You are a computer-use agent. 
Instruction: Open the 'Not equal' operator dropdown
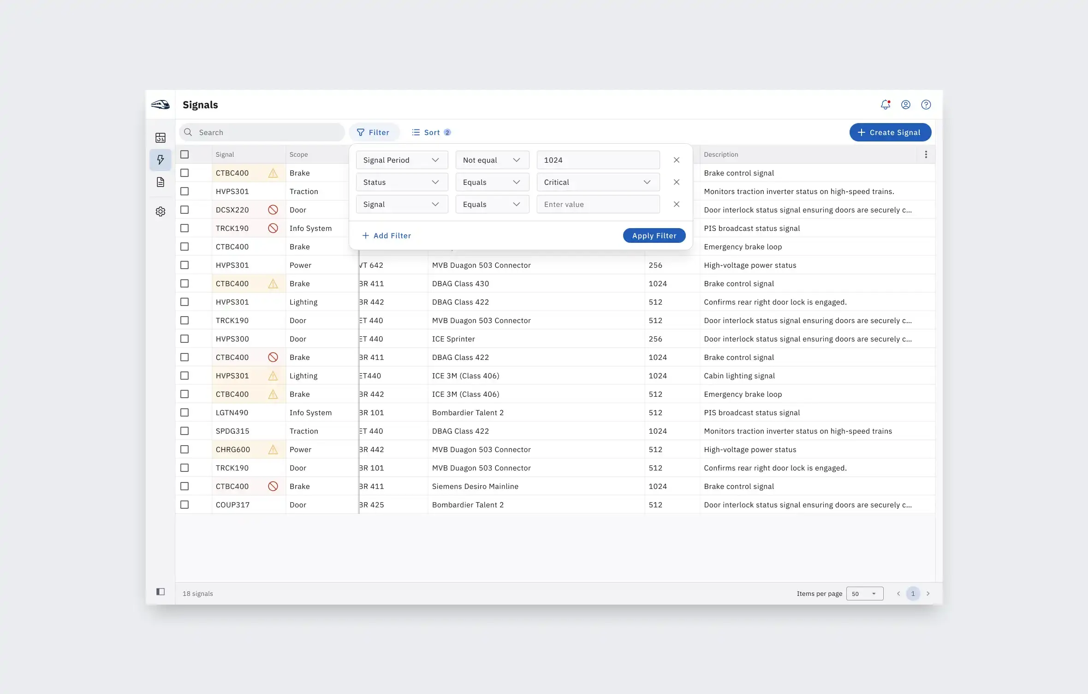[492, 159]
